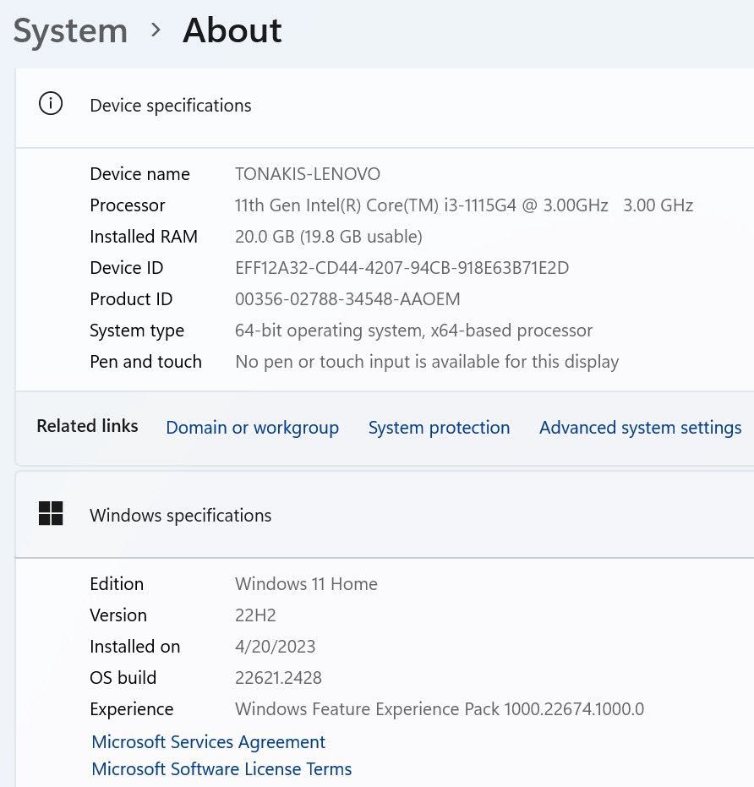Viewport: 754px width, 787px height.
Task: Select version value 22H2
Action: (255, 615)
